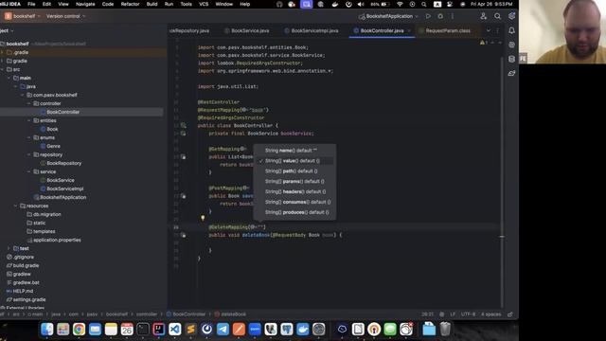The image size is (606, 341).
Task: Open the Database tool window icon
Action: tap(511, 59)
